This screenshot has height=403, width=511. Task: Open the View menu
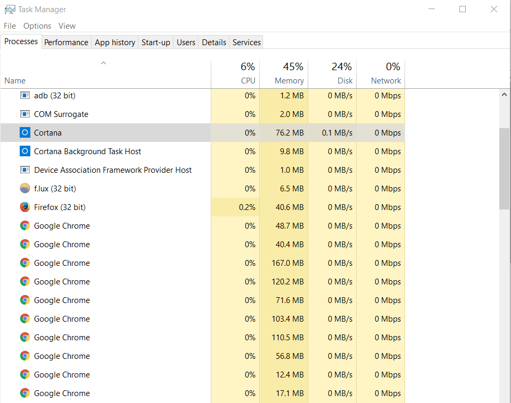67,26
